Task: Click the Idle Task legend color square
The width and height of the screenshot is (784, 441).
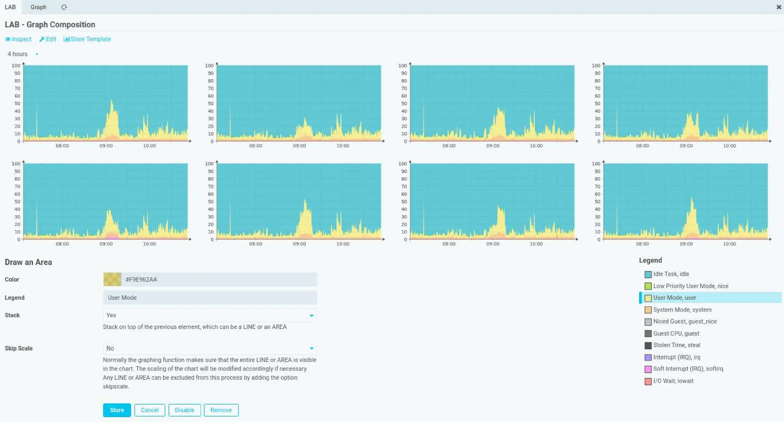Action: coord(648,274)
